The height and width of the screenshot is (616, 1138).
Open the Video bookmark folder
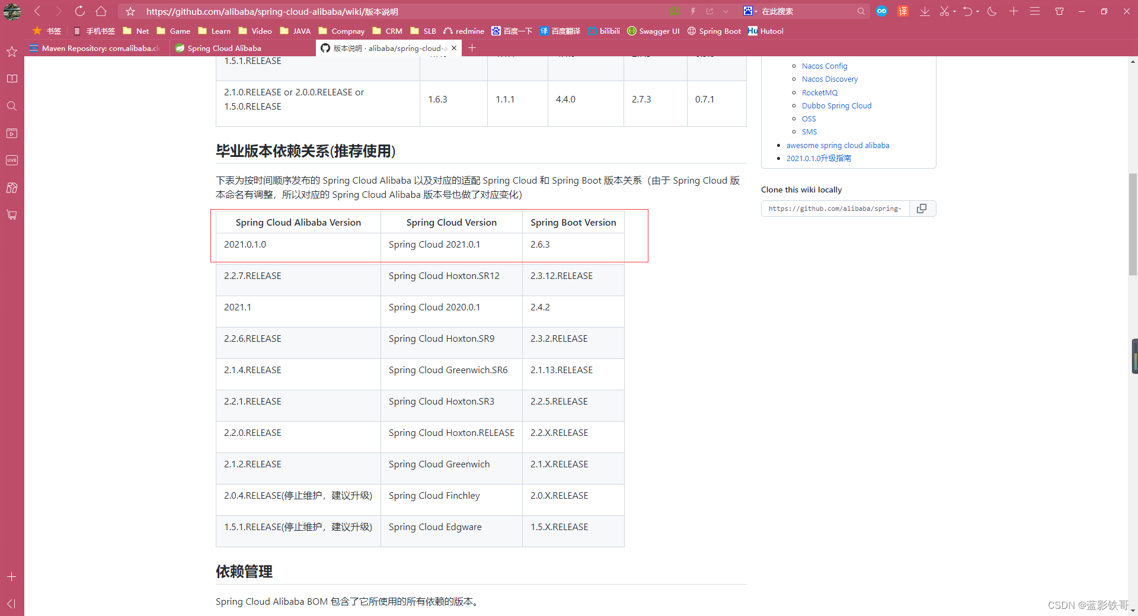(255, 31)
